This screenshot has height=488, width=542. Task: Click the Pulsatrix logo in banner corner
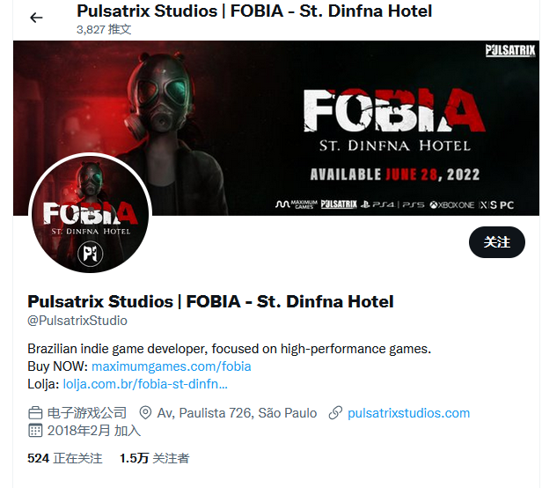pos(510,50)
